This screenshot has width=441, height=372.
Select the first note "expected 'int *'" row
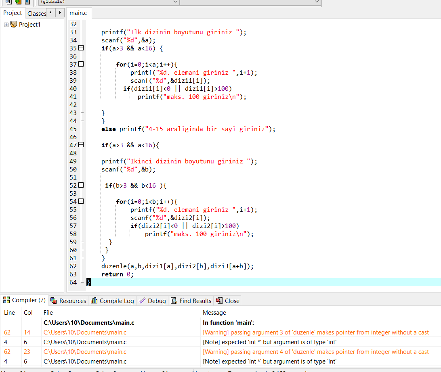(220, 342)
